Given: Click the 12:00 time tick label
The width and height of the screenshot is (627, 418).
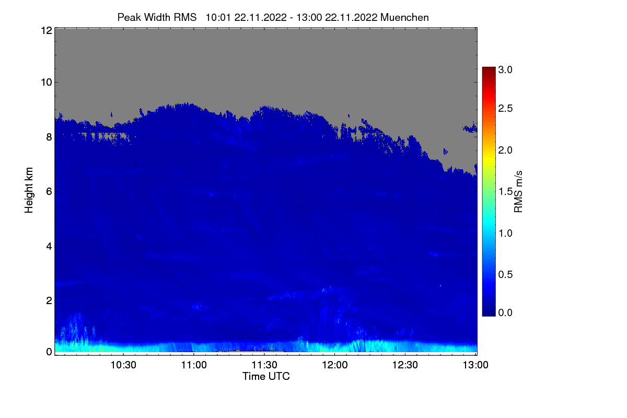Looking at the screenshot, I should pos(335,365).
